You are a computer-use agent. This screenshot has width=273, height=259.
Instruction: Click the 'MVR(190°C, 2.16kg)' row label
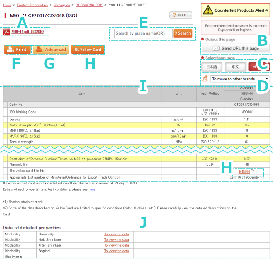pos(25,136)
